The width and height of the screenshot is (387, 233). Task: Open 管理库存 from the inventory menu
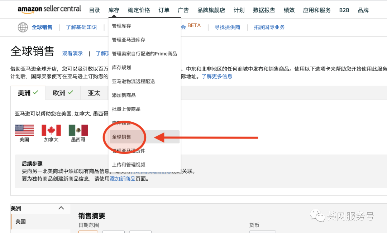[x=122, y=26]
